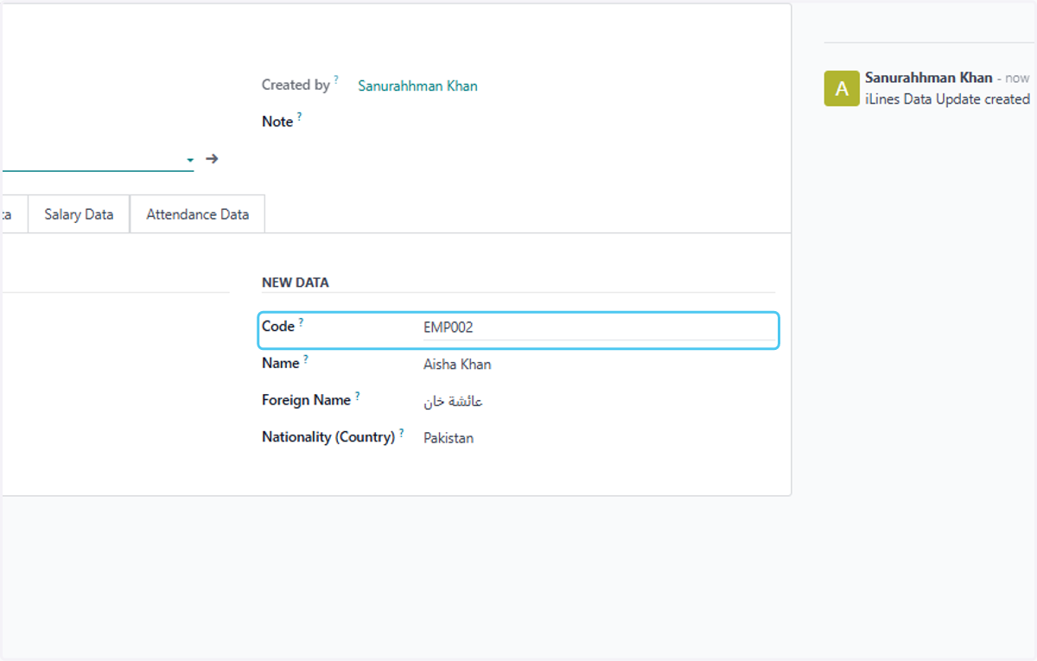Click the chatter message timestamp now

(x=1017, y=78)
